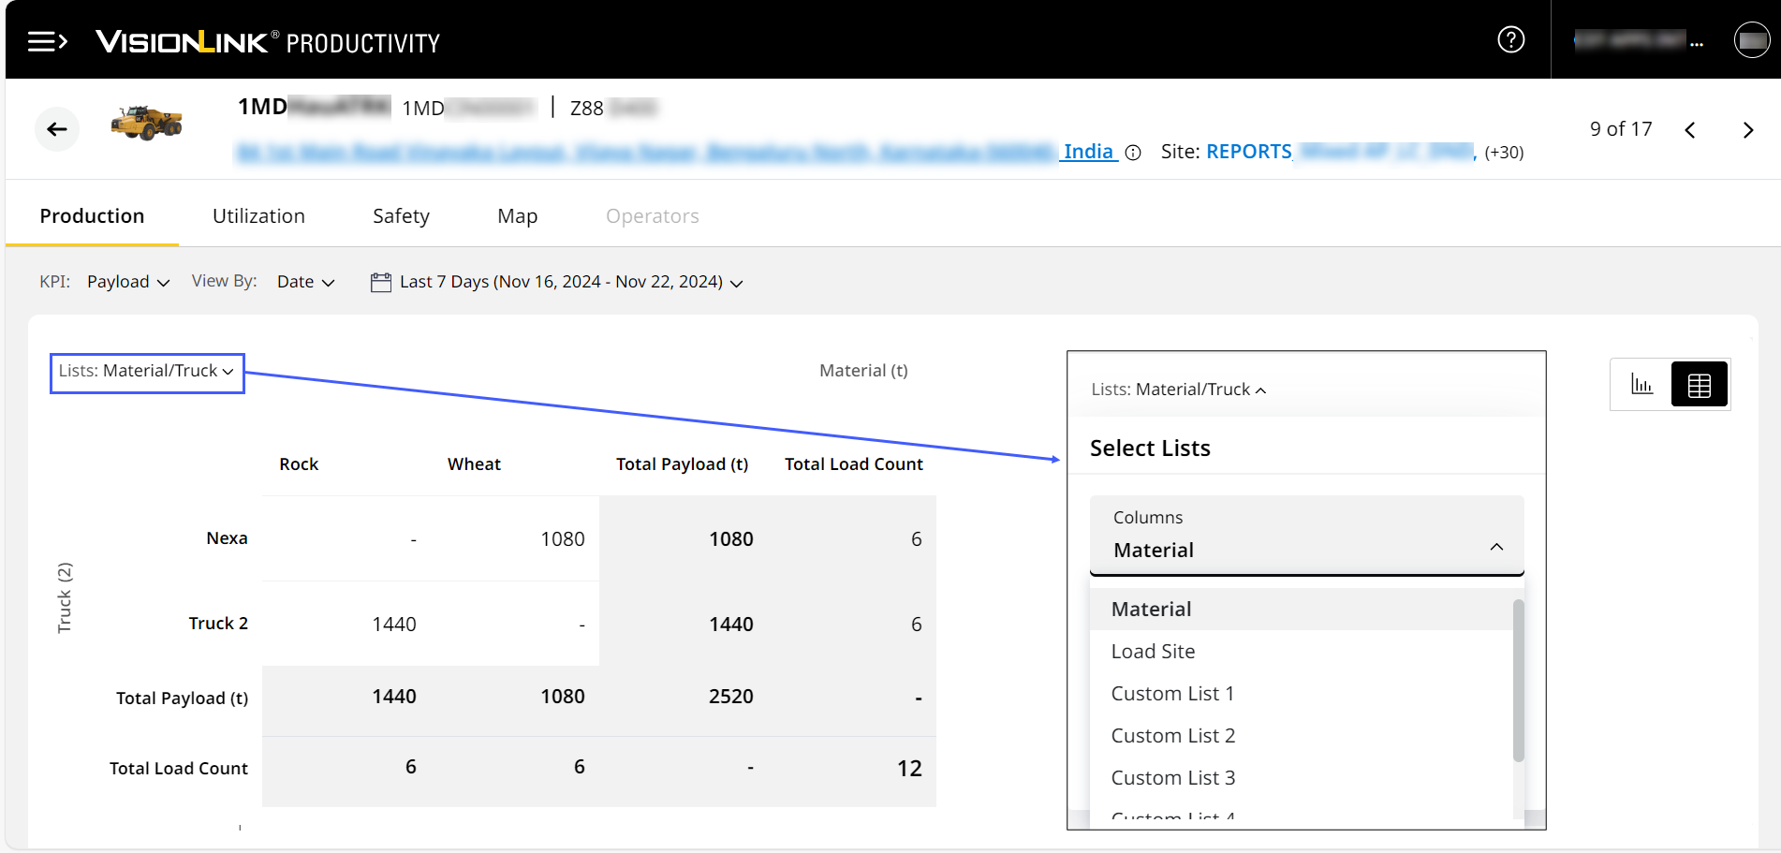Click the articulated truck thumbnail
The image size is (1781, 853).
point(146,123)
